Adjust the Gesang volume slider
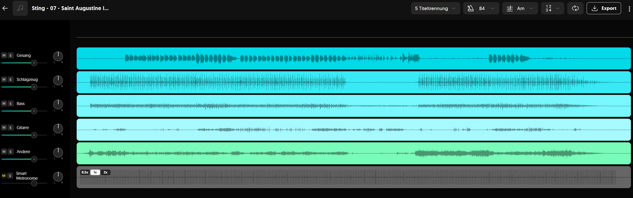 pyautogui.click(x=24, y=63)
